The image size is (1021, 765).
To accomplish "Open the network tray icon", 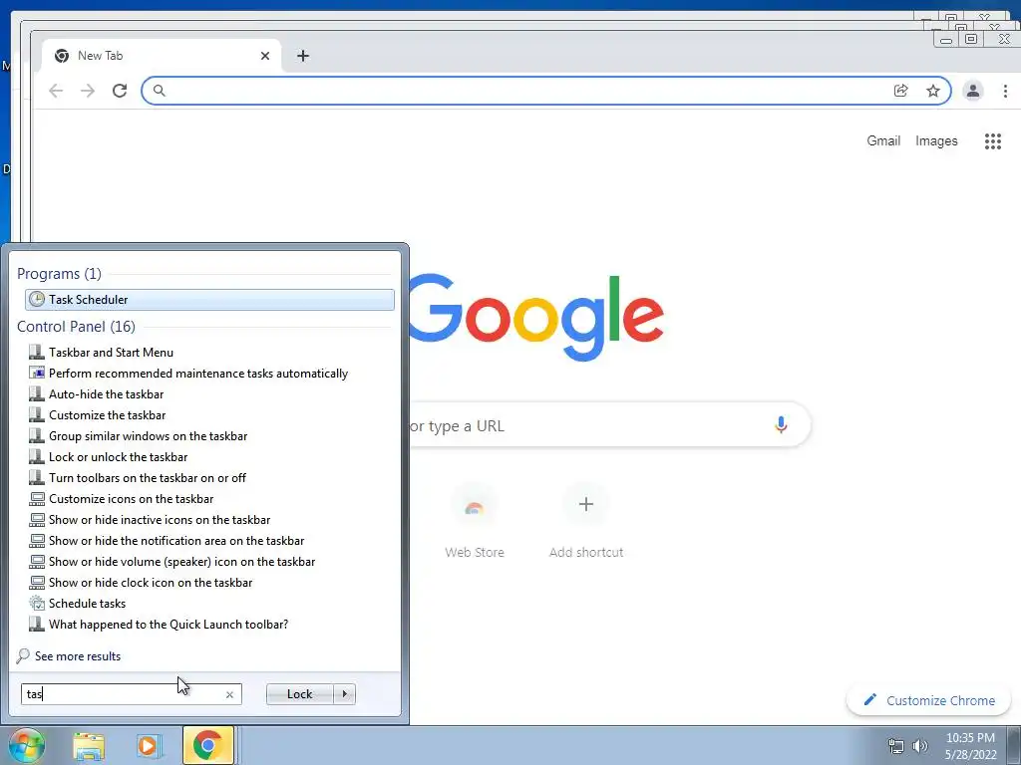I will (896, 746).
